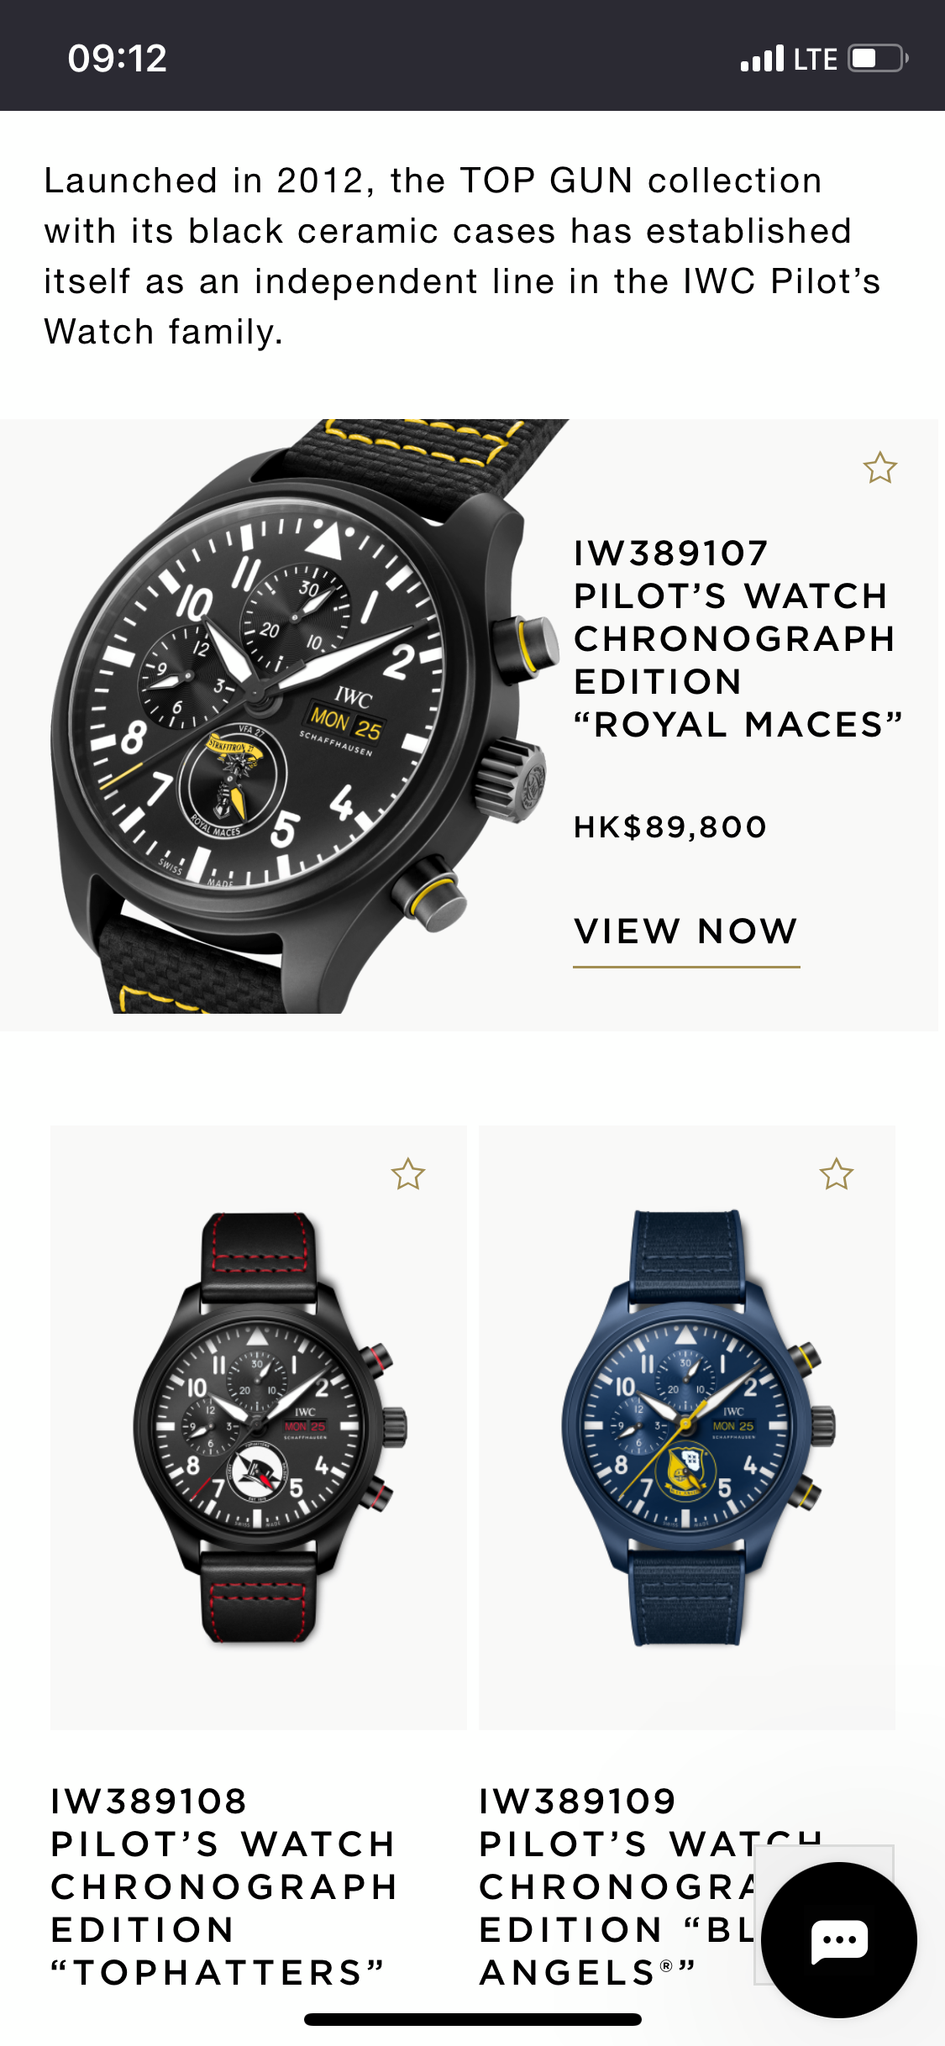Select the IW389107 Royal Maces product title

738,638
